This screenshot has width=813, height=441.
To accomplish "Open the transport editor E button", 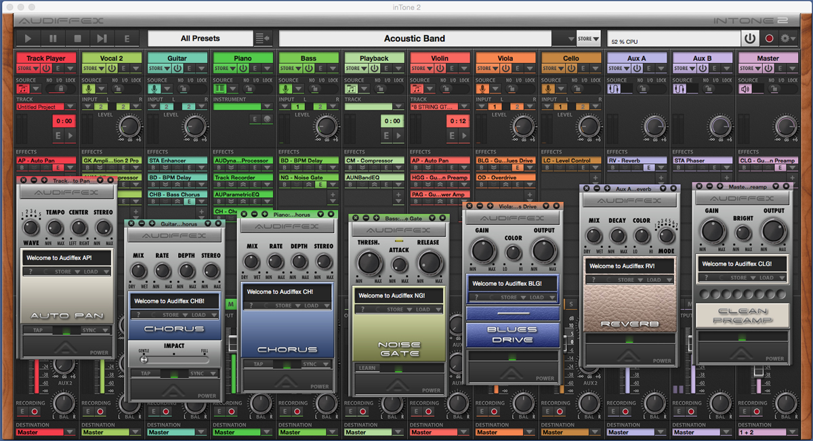I will [127, 39].
